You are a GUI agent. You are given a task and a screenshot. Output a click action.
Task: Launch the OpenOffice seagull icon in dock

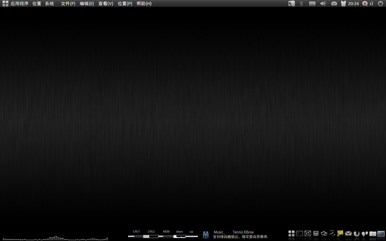(332, 233)
